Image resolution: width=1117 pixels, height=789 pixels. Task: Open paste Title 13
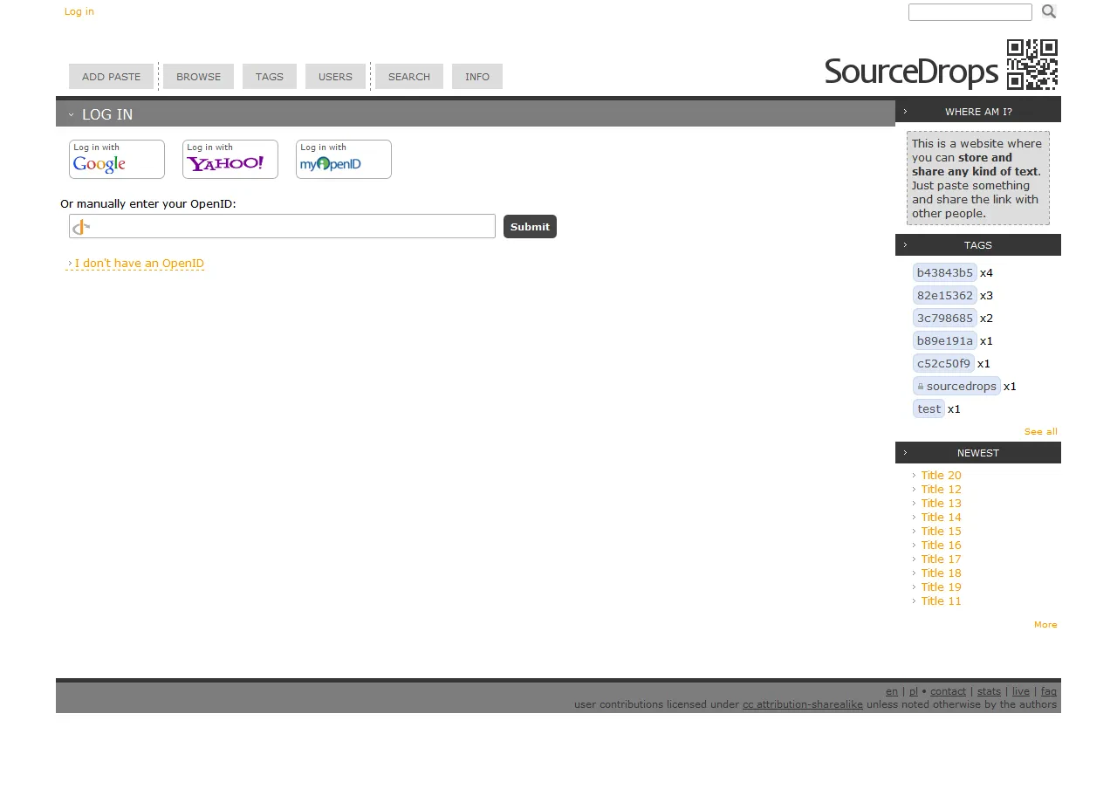tap(941, 504)
